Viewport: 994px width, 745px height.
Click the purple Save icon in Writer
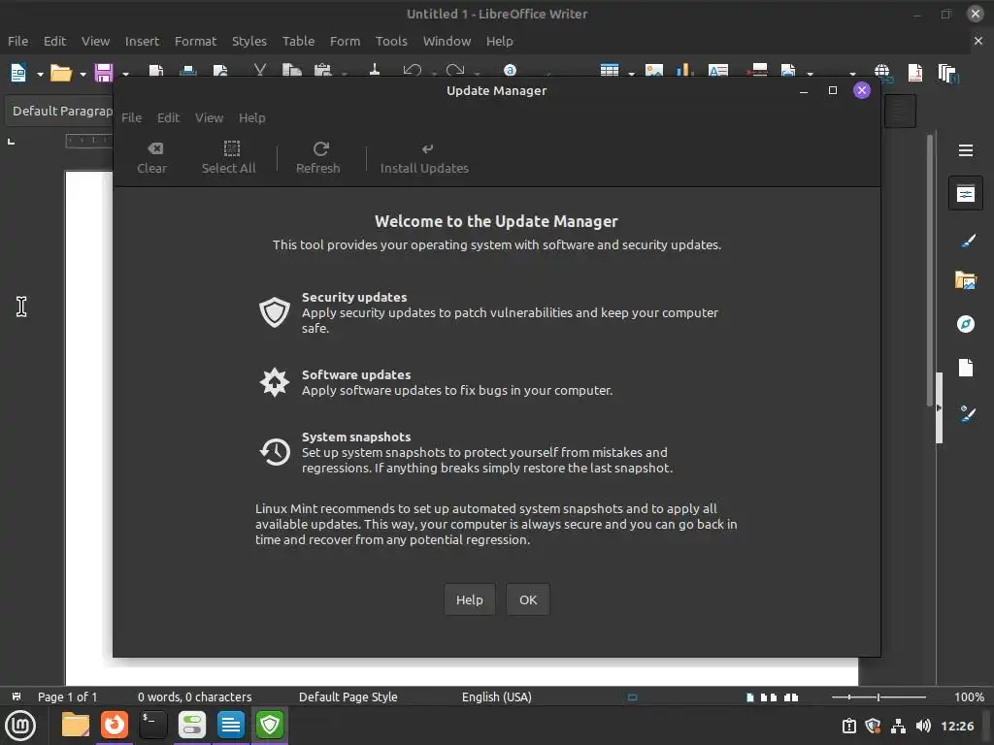pyautogui.click(x=103, y=73)
